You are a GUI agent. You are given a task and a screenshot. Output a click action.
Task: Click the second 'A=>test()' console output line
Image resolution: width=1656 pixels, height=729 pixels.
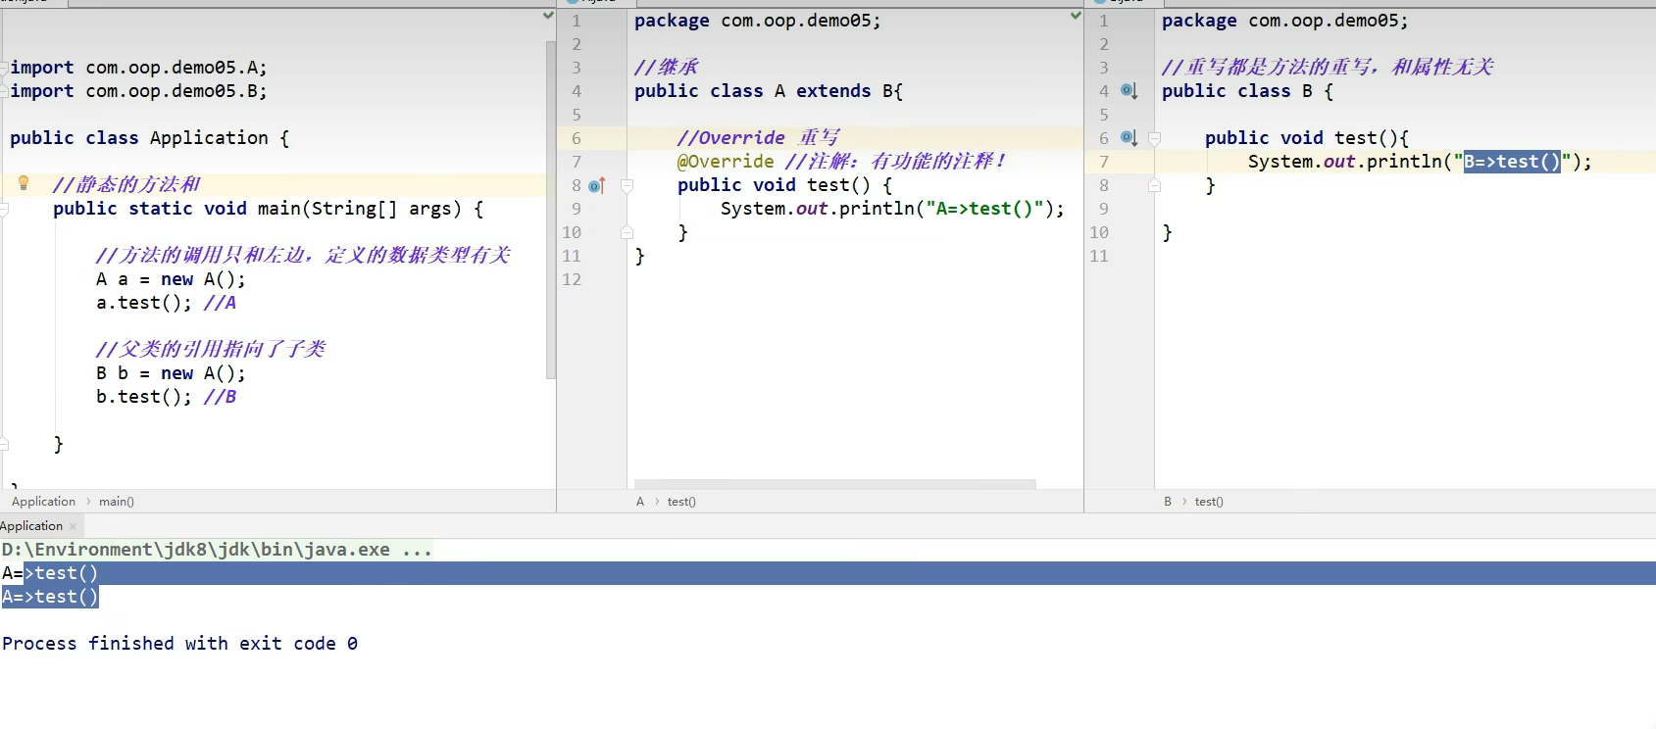click(x=50, y=597)
